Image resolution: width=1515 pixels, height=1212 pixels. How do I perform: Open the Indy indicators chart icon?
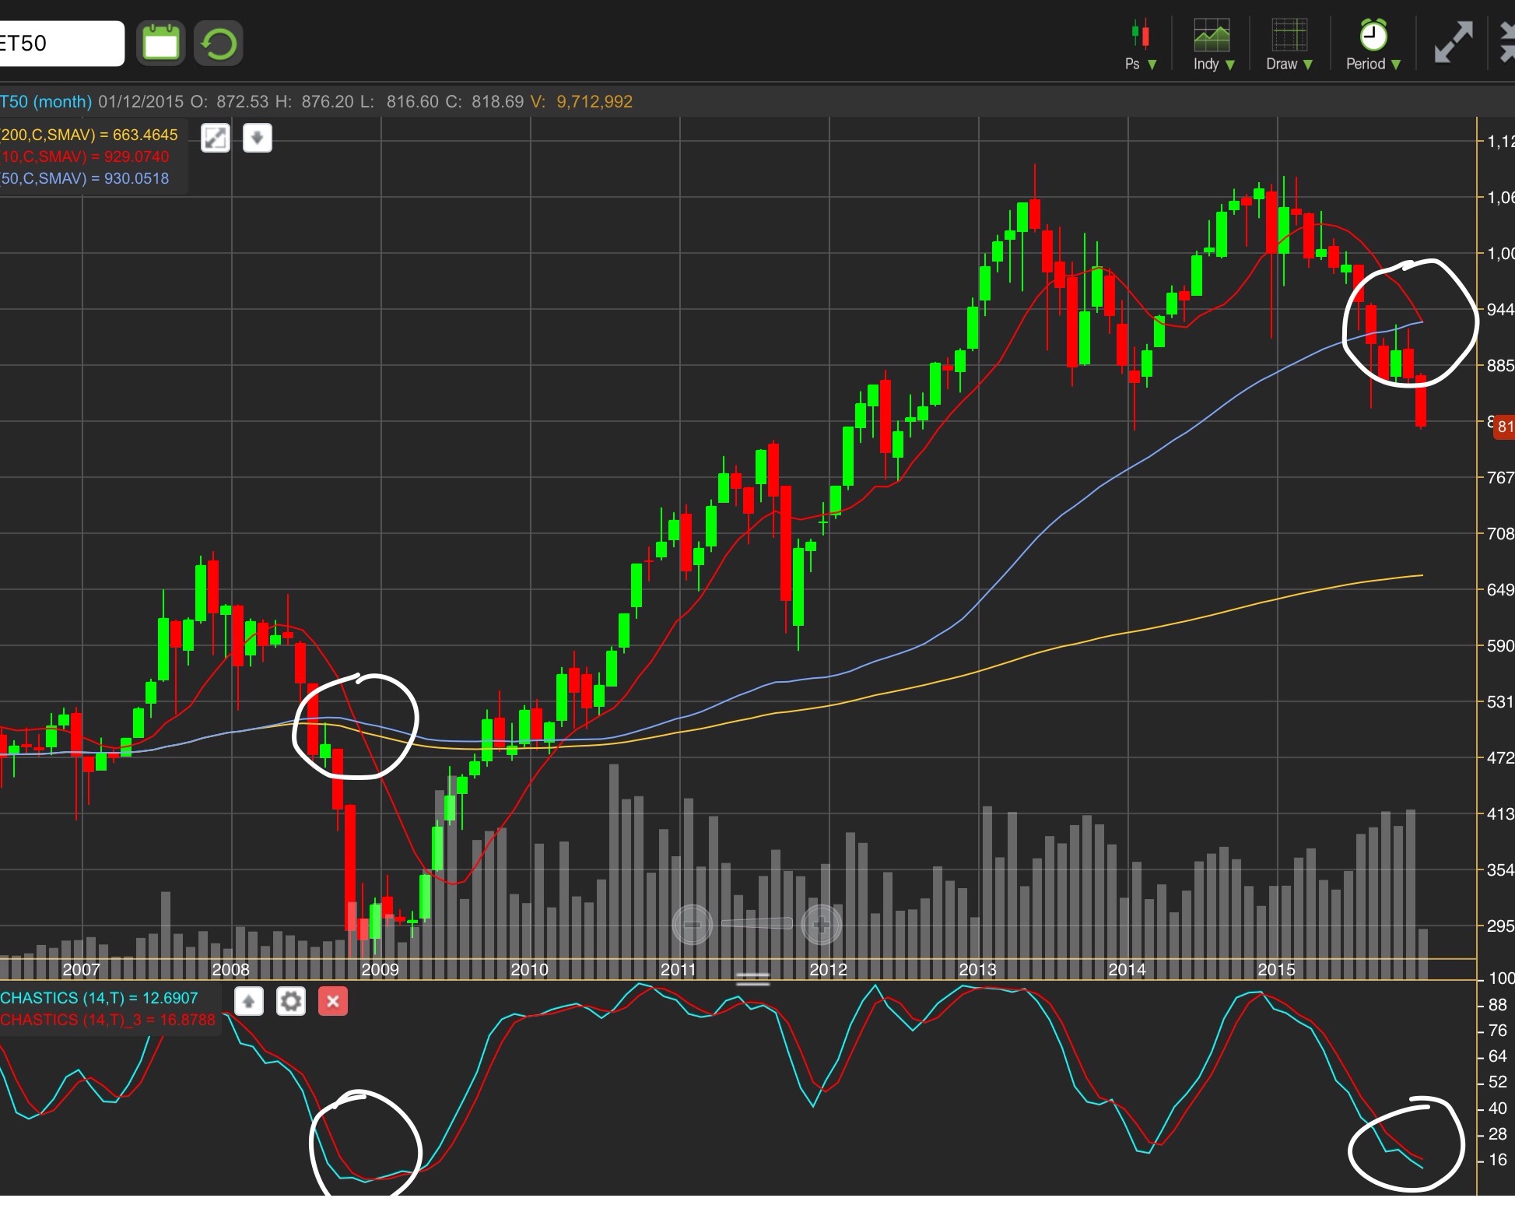1212,35
